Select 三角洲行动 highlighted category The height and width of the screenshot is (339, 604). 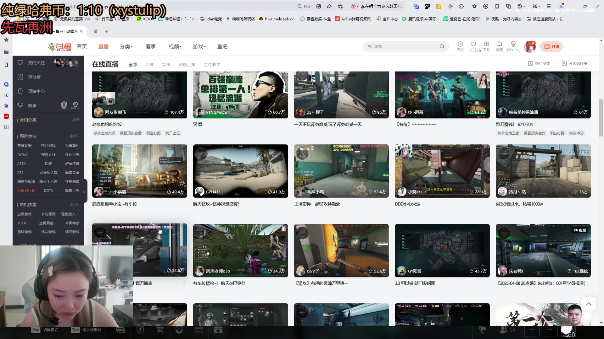tap(26, 191)
